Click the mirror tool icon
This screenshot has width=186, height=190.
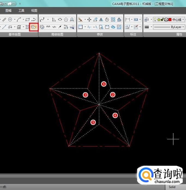click(101, 20)
